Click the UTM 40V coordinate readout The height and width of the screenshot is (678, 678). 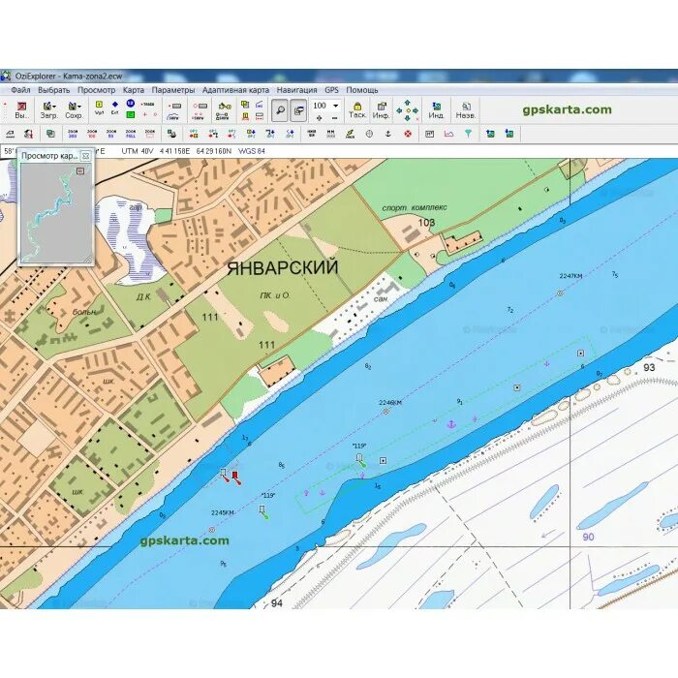coord(138,151)
